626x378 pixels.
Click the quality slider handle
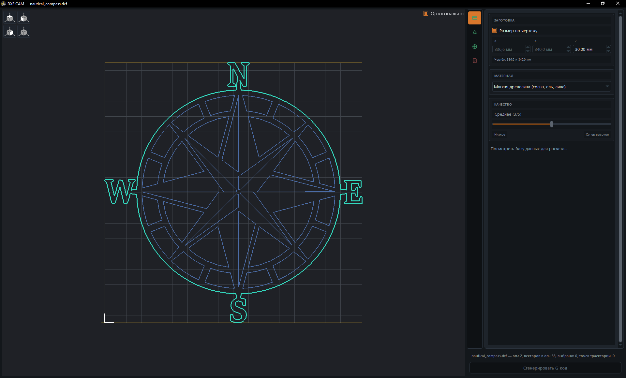552,124
